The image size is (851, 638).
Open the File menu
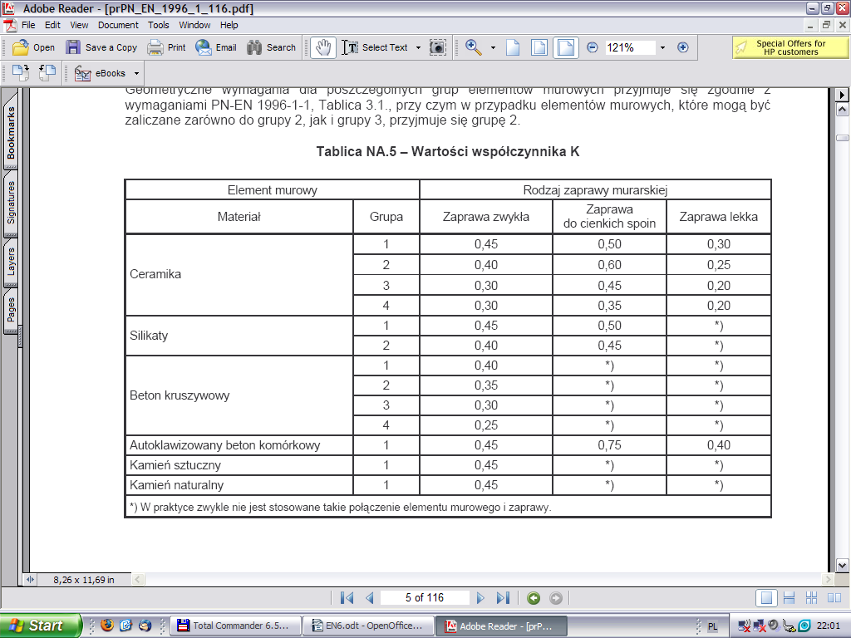(x=28, y=25)
